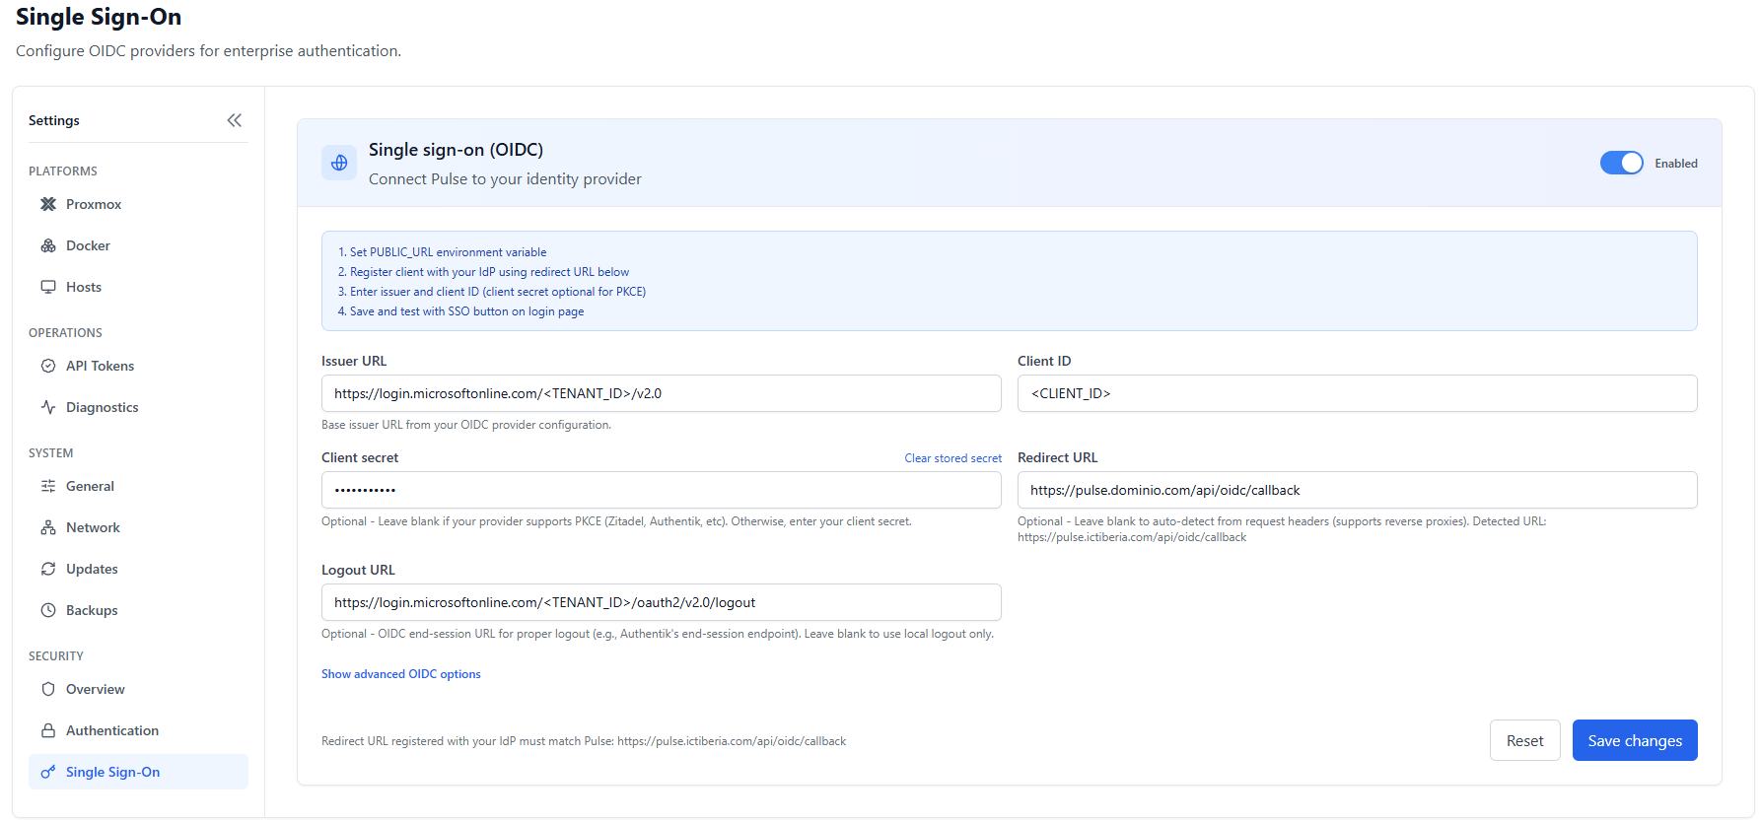
Task: Click the Clear stored secret link
Action: [952, 458]
